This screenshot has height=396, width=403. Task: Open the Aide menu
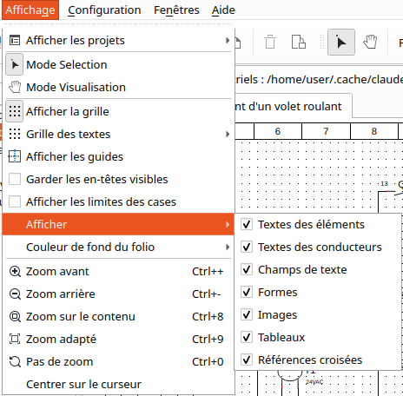coord(223,10)
